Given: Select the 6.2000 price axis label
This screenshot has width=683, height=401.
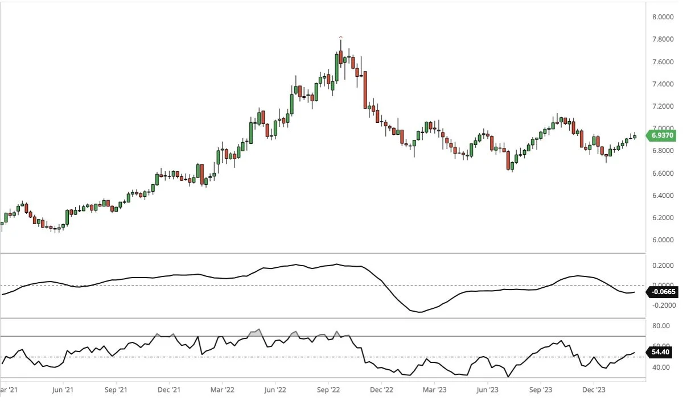Looking at the screenshot, I should [663, 218].
